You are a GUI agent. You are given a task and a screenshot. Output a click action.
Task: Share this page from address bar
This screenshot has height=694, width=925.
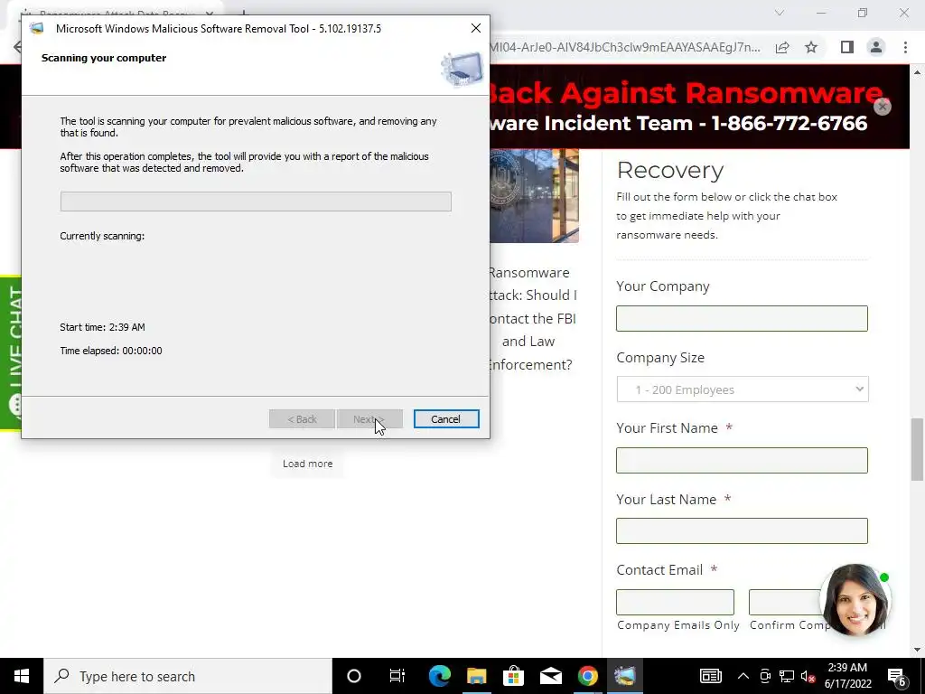click(x=782, y=47)
